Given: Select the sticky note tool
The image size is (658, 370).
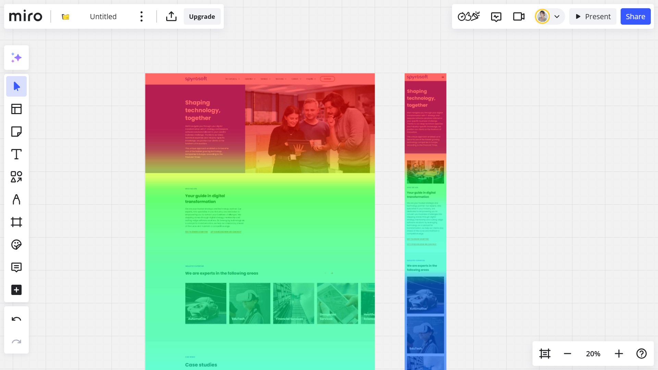Looking at the screenshot, I should coord(16,132).
